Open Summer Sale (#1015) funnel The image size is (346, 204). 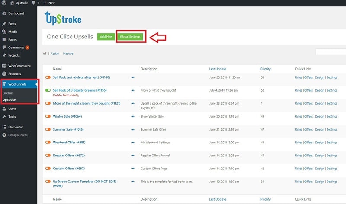[x=68, y=129]
